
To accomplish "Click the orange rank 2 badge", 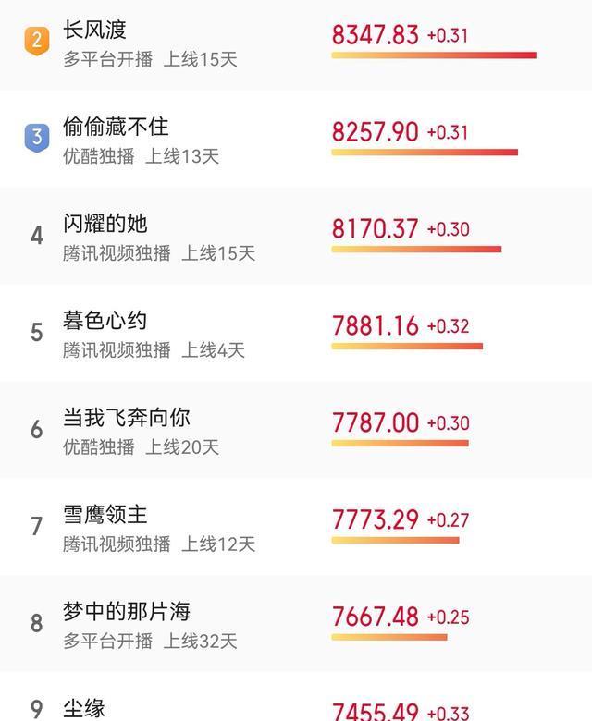I will 37,41.
